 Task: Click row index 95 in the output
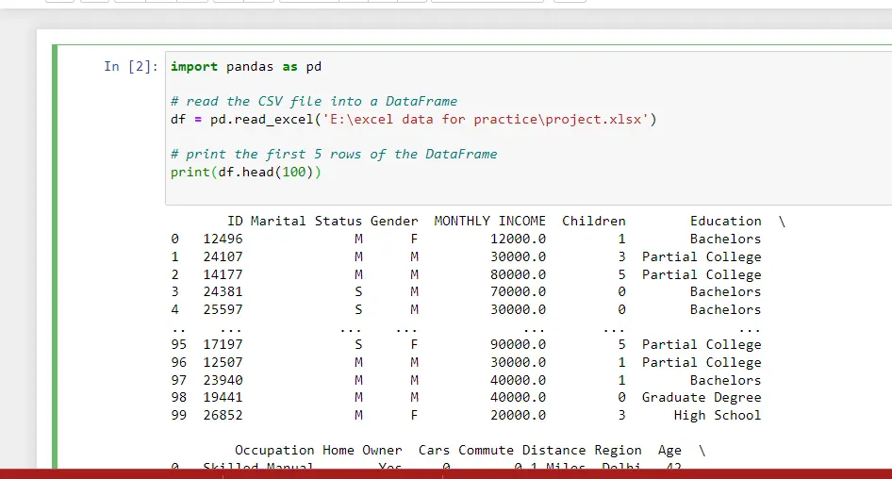pyautogui.click(x=178, y=345)
